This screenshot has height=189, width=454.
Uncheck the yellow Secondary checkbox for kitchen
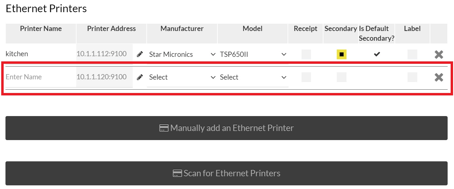point(342,54)
